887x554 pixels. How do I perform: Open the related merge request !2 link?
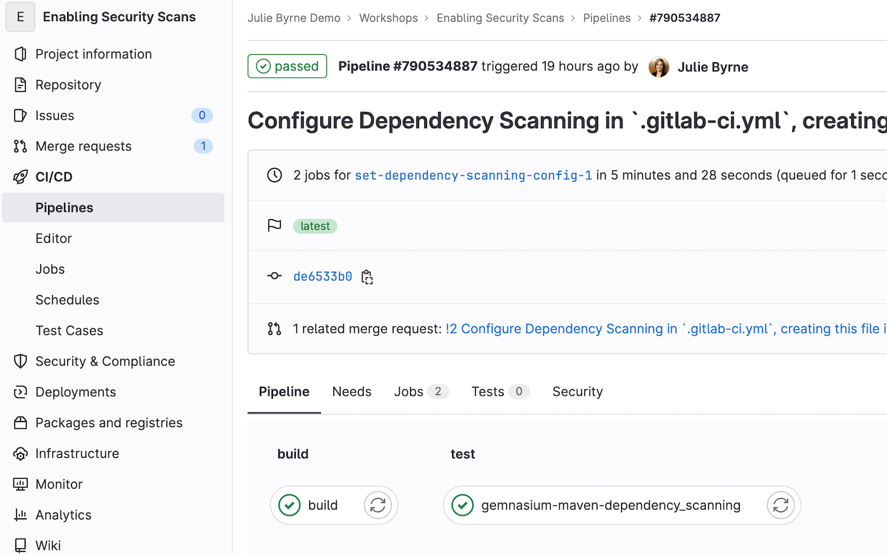point(665,329)
